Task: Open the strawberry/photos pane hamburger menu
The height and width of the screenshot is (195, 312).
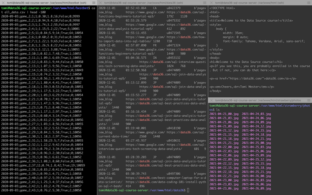Action: tap(308, 100)
